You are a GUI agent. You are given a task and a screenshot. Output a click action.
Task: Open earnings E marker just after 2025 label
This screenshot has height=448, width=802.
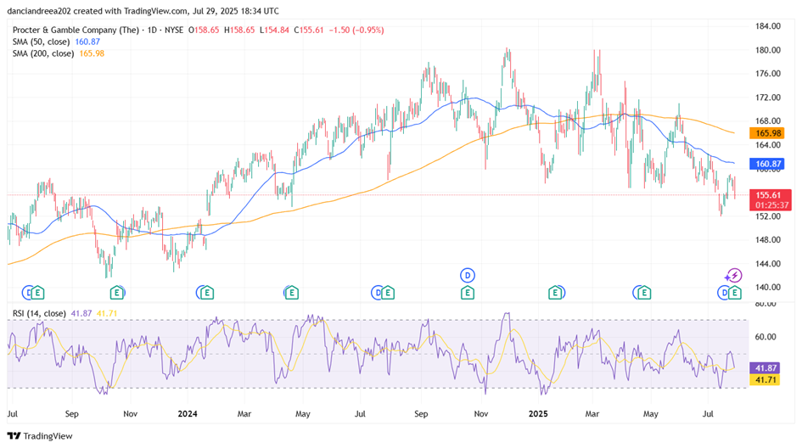coord(555,293)
